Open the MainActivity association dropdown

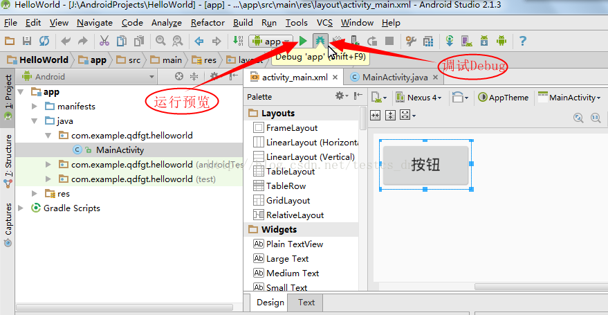(x=569, y=98)
